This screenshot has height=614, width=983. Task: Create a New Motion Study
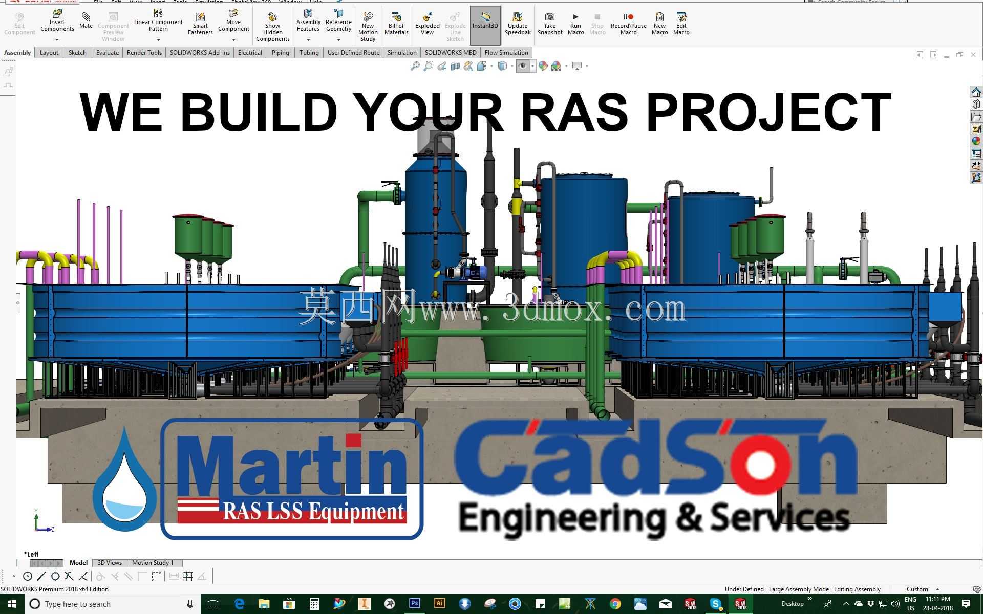(x=368, y=26)
